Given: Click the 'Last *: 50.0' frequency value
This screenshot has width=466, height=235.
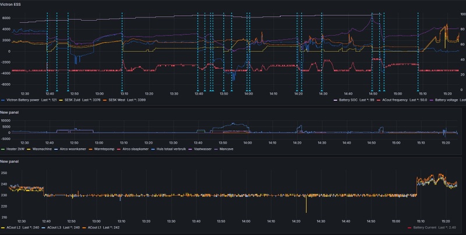Looking at the screenshot, I should pos(418,100).
